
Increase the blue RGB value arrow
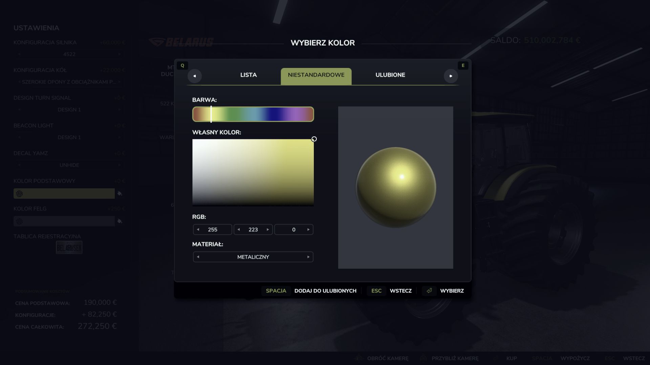(x=308, y=229)
